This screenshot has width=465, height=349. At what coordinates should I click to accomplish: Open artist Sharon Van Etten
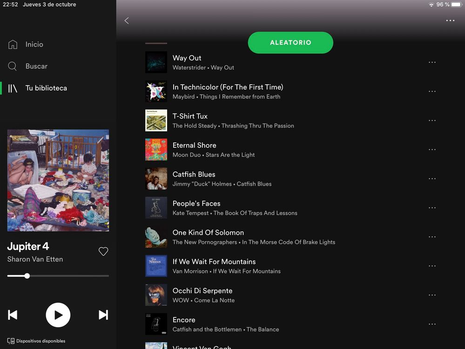(35, 260)
